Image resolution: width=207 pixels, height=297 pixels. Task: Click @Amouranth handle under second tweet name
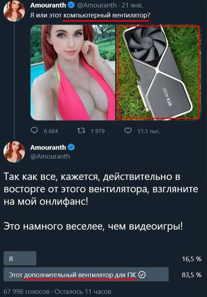pyautogui.click(x=50, y=156)
